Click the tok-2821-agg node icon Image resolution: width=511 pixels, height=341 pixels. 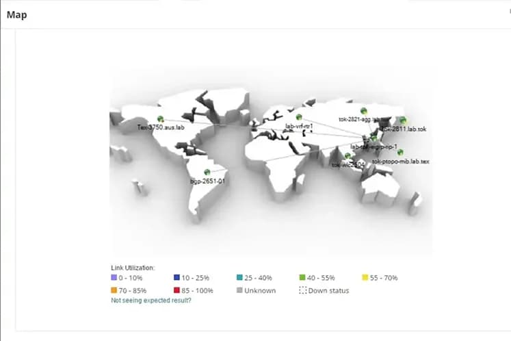[364, 111]
